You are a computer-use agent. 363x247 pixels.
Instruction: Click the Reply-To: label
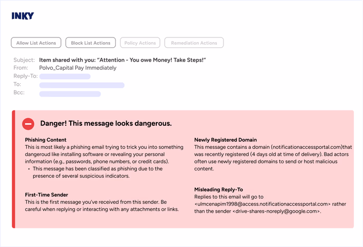[x=26, y=76]
